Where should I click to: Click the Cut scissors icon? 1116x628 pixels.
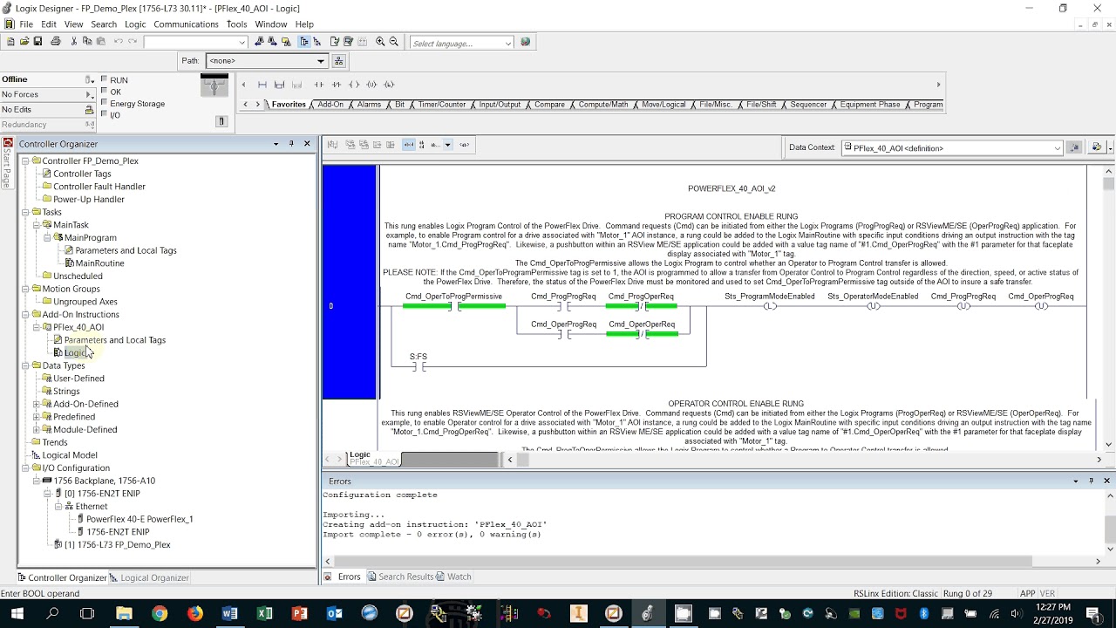coord(74,42)
